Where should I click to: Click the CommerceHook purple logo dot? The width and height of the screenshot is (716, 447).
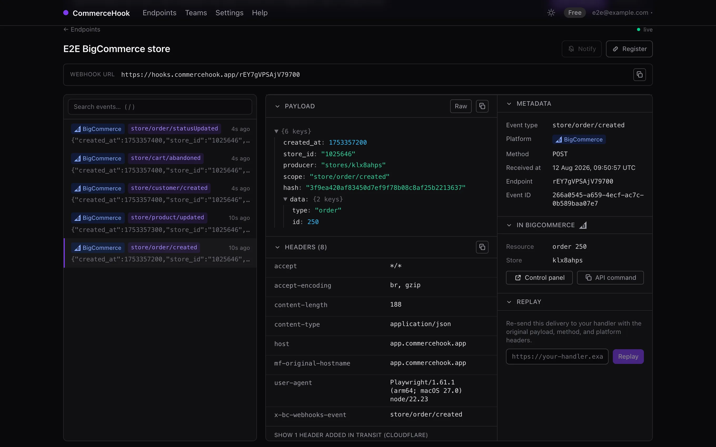(66, 13)
